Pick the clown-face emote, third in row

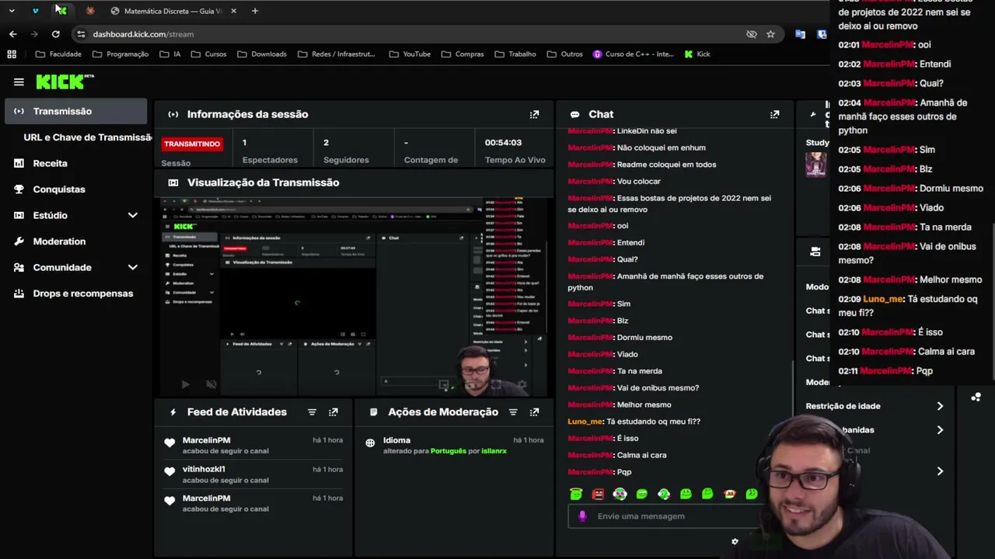pos(620,494)
